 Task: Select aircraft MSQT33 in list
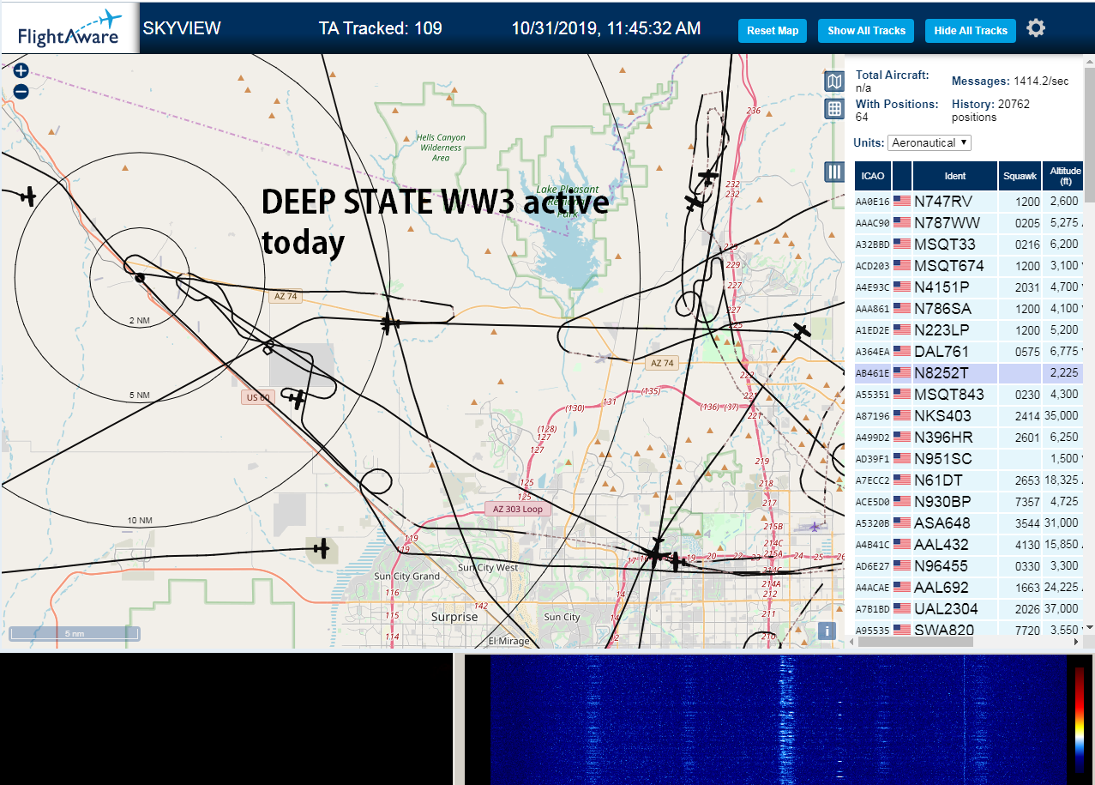[x=969, y=244]
